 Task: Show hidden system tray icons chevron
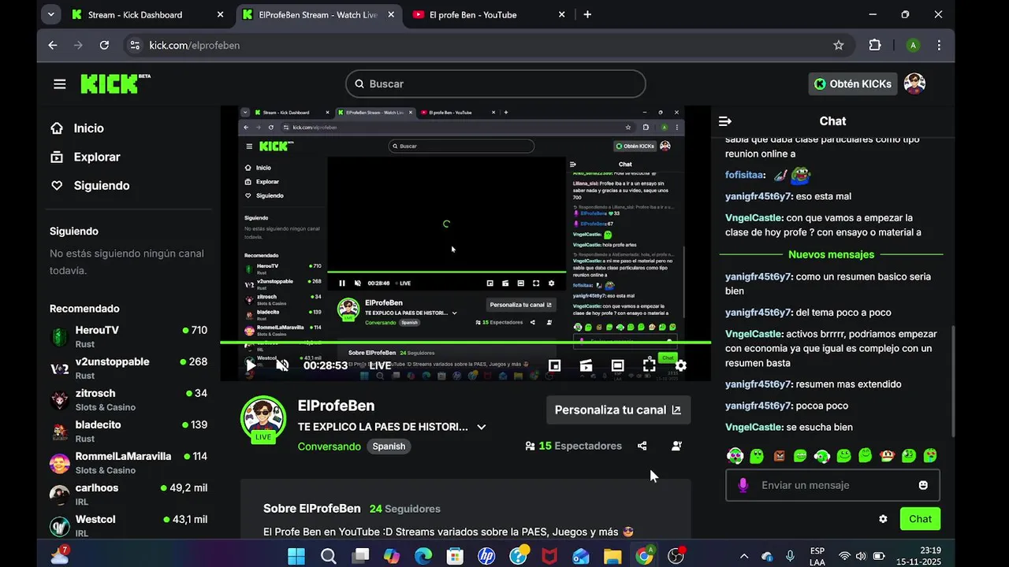[x=743, y=556]
